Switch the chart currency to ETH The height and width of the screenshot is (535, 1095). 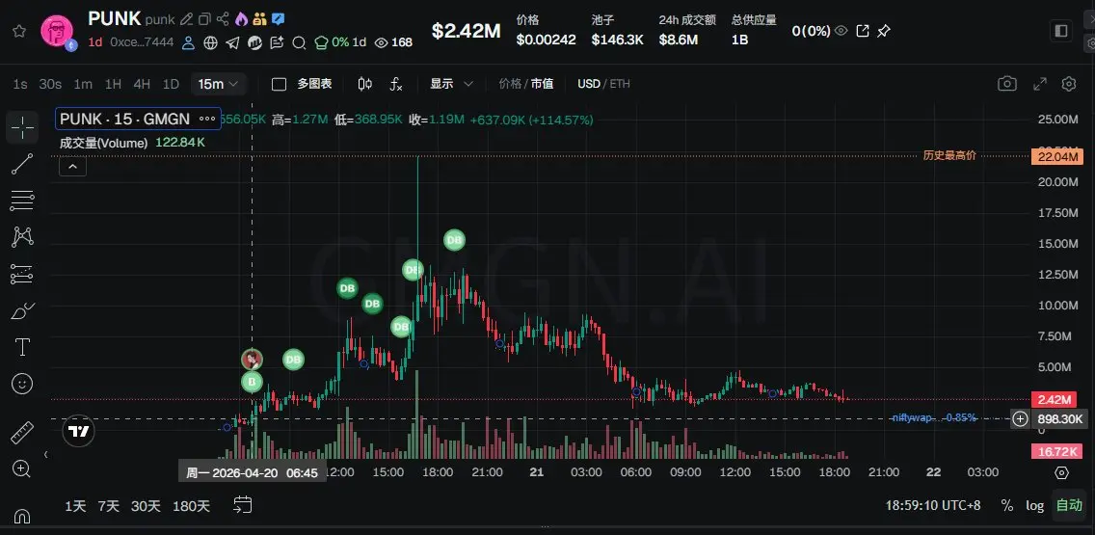pyautogui.click(x=620, y=84)
